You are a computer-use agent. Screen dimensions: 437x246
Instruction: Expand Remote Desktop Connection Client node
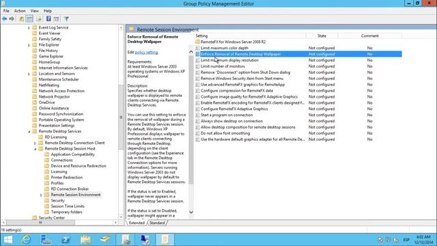pyautogui.click(x=35, y=143)
